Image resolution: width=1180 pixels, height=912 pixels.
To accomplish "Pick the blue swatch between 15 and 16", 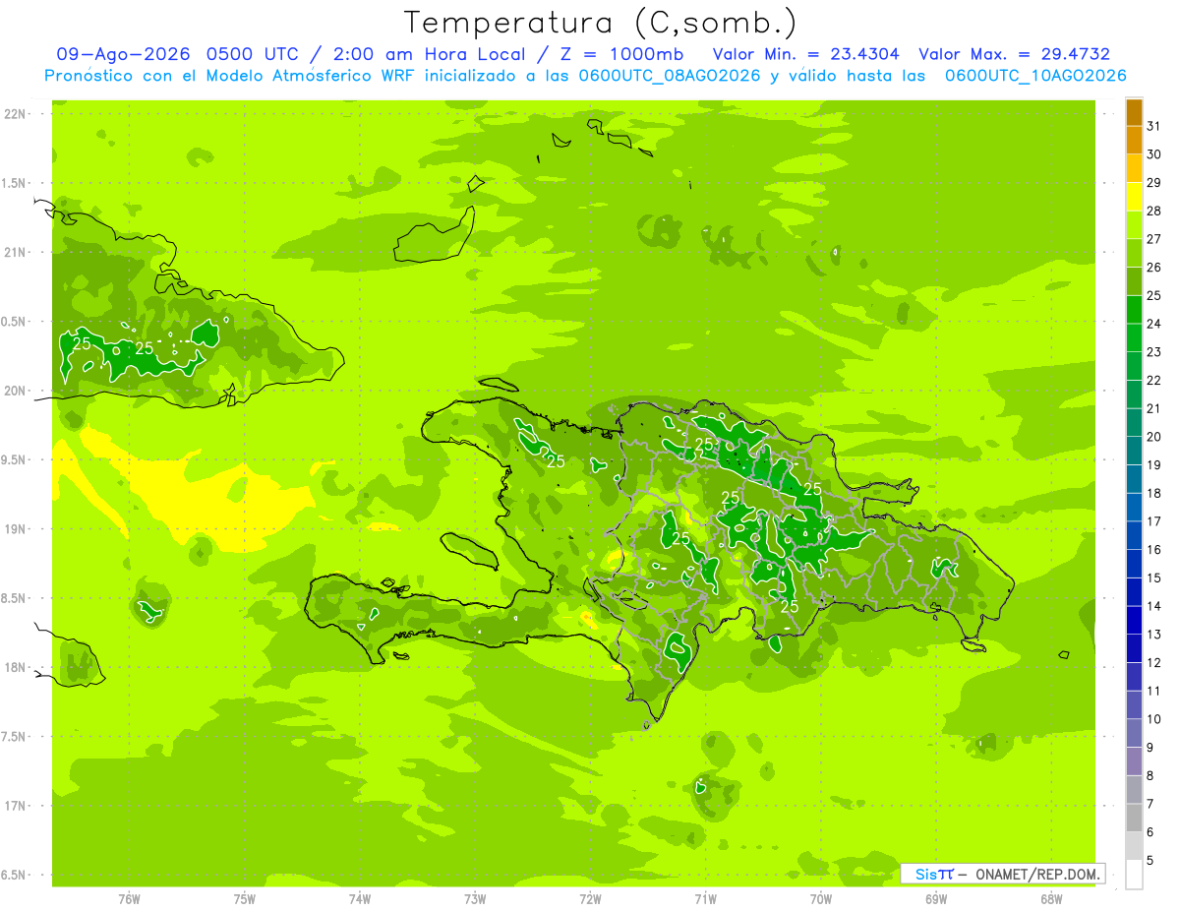I will [x=1134, y=564].
